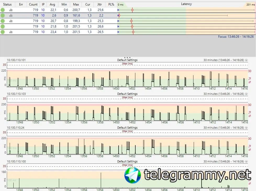Viewport: 256px width, 191px height.
Task: Click the PL% column header
Action: point(111,4)
